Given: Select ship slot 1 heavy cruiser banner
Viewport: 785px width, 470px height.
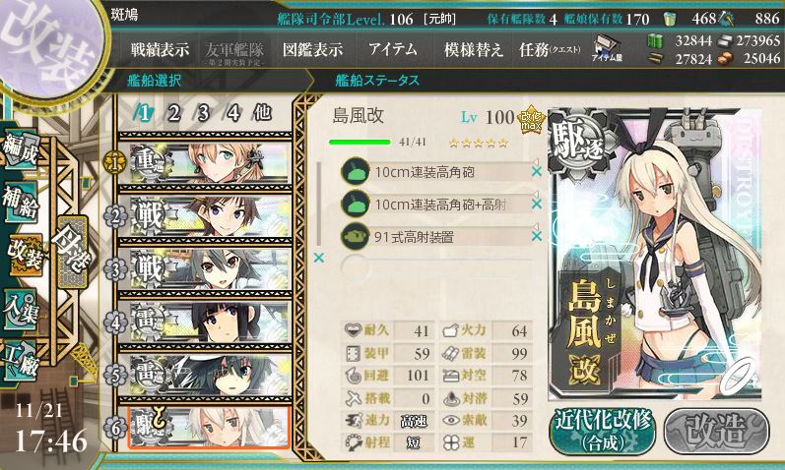Looking at the screenshot, I should pyautogui.click(x=205, y=162).
